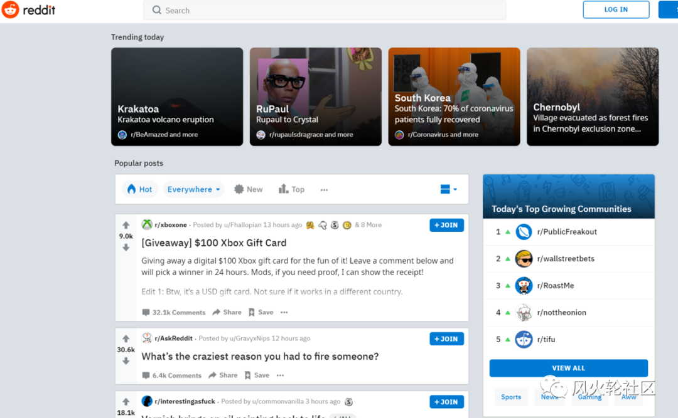Open the RuPaul trending card
The width and height of the screenshot is (678, 418).
click(316, 97)
